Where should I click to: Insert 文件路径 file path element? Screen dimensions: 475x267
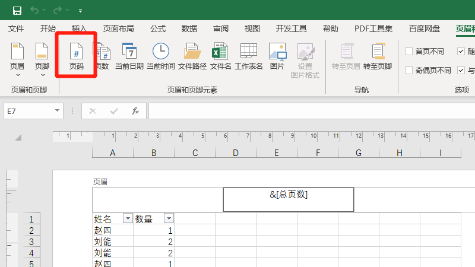pos(192,56)
